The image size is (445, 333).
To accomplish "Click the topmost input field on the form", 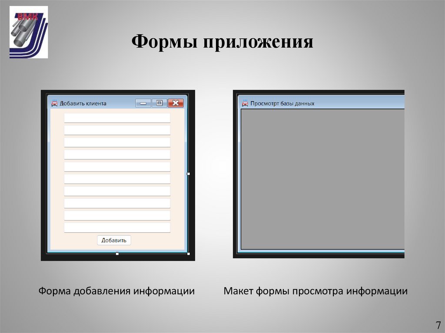I will pyautogui.click(x=116, y=117).
